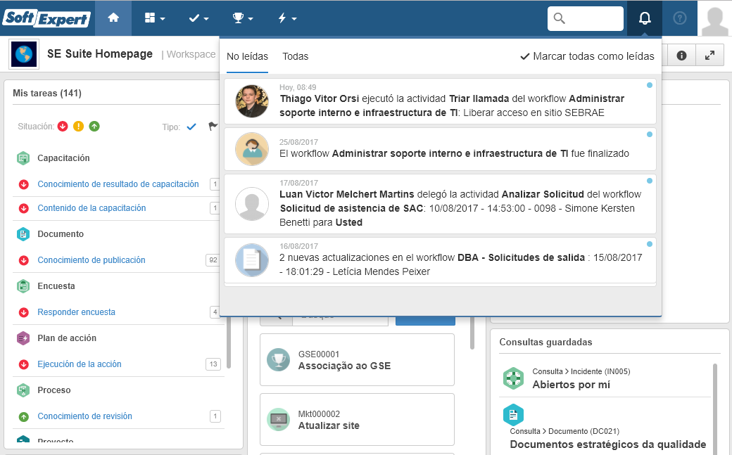Viewport: 732px width, 455px height.
Task: Switch to the Todas tab
Action: point(296,56)
